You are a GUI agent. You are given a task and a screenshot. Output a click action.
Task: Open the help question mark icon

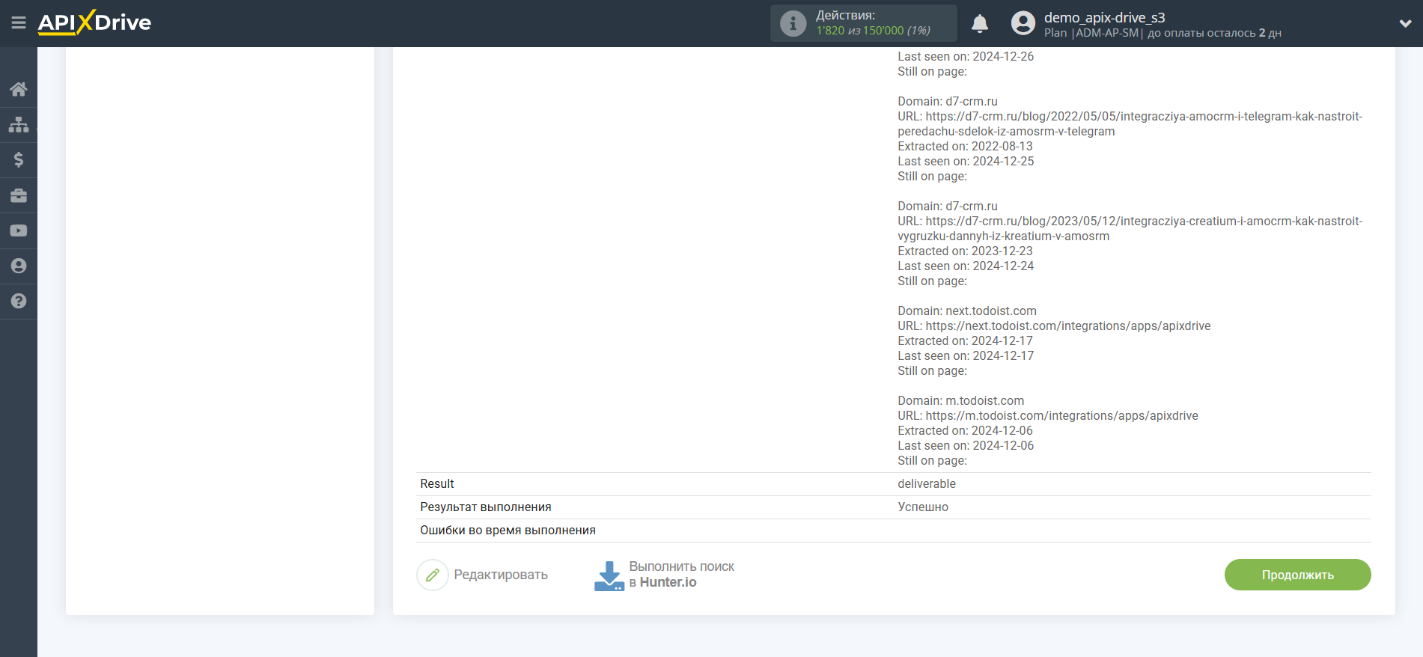point(19,301)
